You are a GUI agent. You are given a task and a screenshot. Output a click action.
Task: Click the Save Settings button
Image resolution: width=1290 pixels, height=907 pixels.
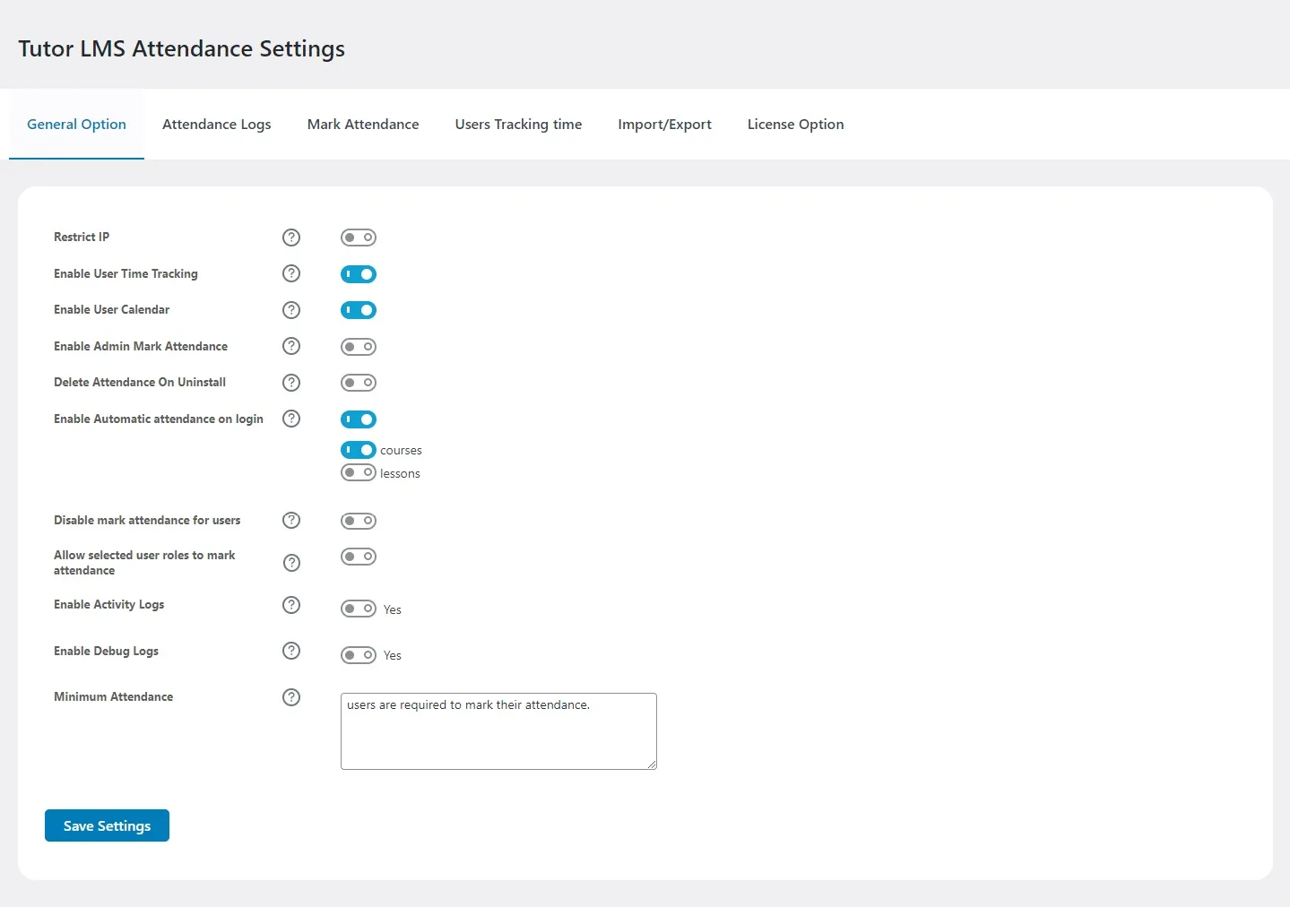[x=106, y=825]
